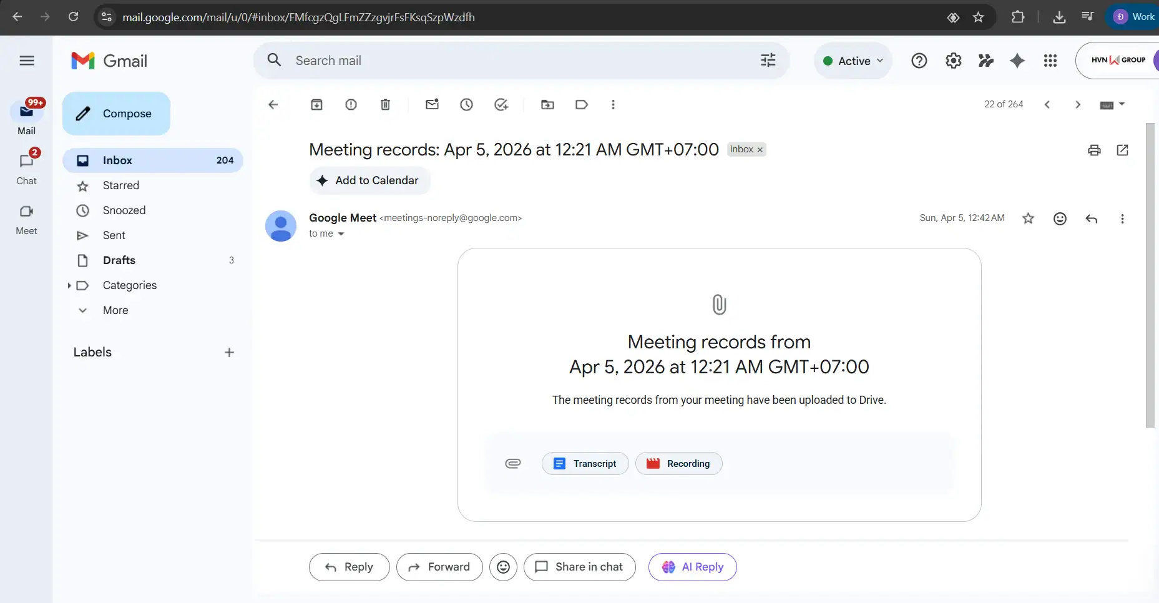The height and width of the screenshot is (603, 1159).
Task: Open the Labels tag icon
Action: coord(582,105)
